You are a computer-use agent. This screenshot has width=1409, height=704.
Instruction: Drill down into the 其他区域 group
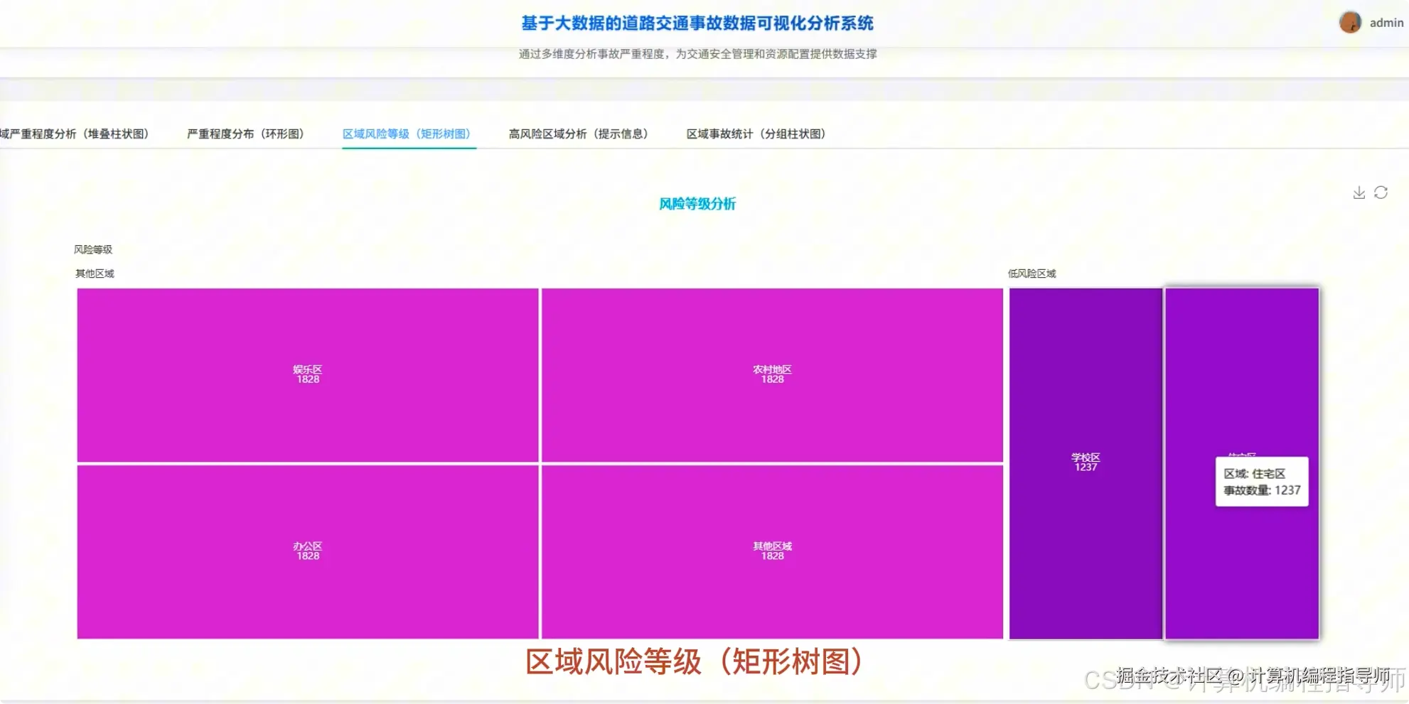(x=93, y=273)
